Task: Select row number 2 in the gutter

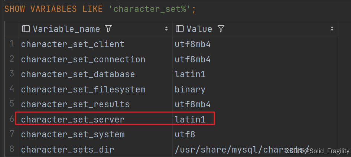Action: [x=12, y=59]
